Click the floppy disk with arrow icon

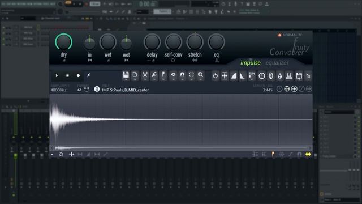coord(299,76)
